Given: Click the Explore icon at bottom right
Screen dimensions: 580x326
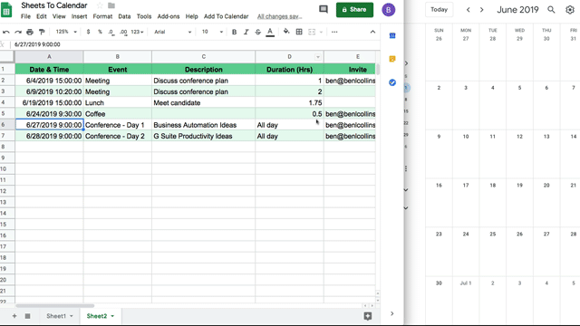Looking at the screenshot, I should tap(368, 316).
